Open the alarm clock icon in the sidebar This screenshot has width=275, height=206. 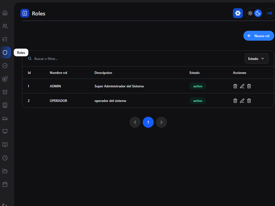(x=5, y=92)
